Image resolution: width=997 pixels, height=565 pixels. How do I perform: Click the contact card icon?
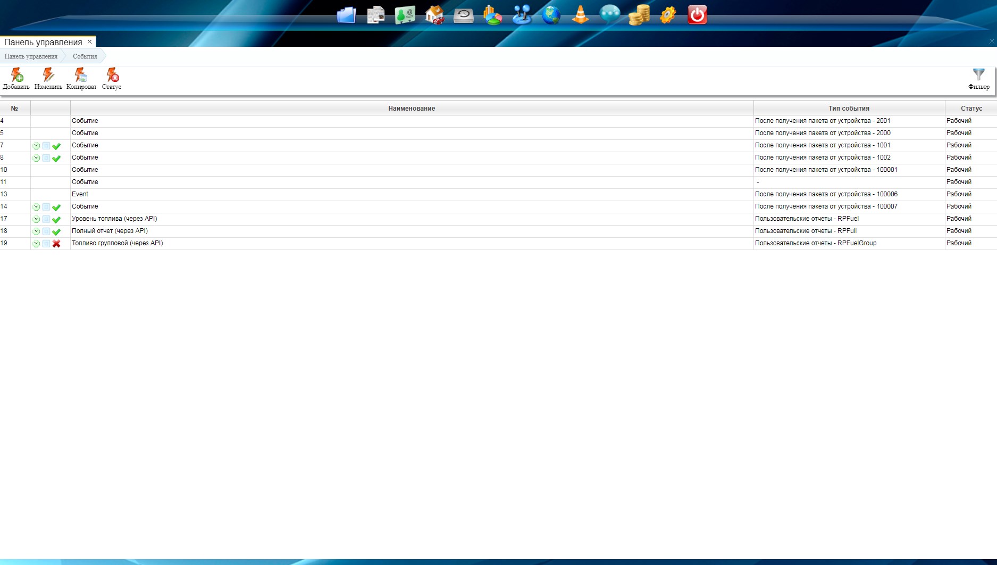pos(405,15)
